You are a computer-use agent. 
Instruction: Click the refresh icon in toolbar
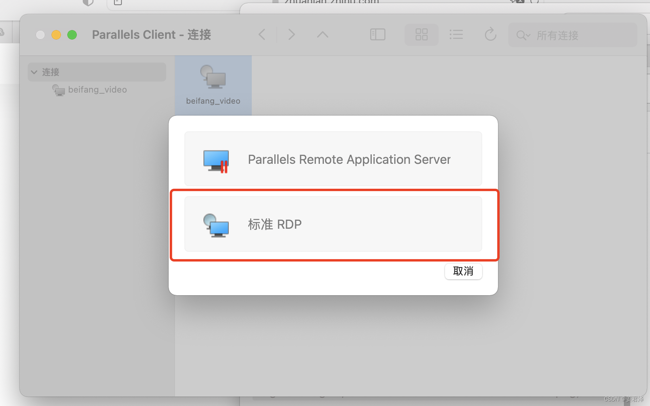(x=490, y=34)
